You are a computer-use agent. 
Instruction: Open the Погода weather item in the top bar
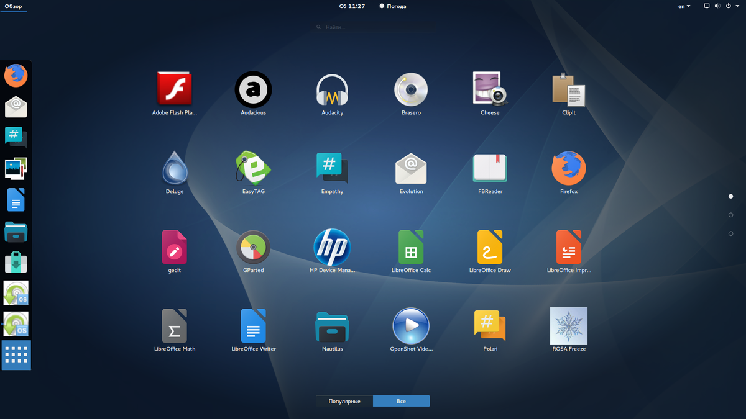click(x=393, y=6)
